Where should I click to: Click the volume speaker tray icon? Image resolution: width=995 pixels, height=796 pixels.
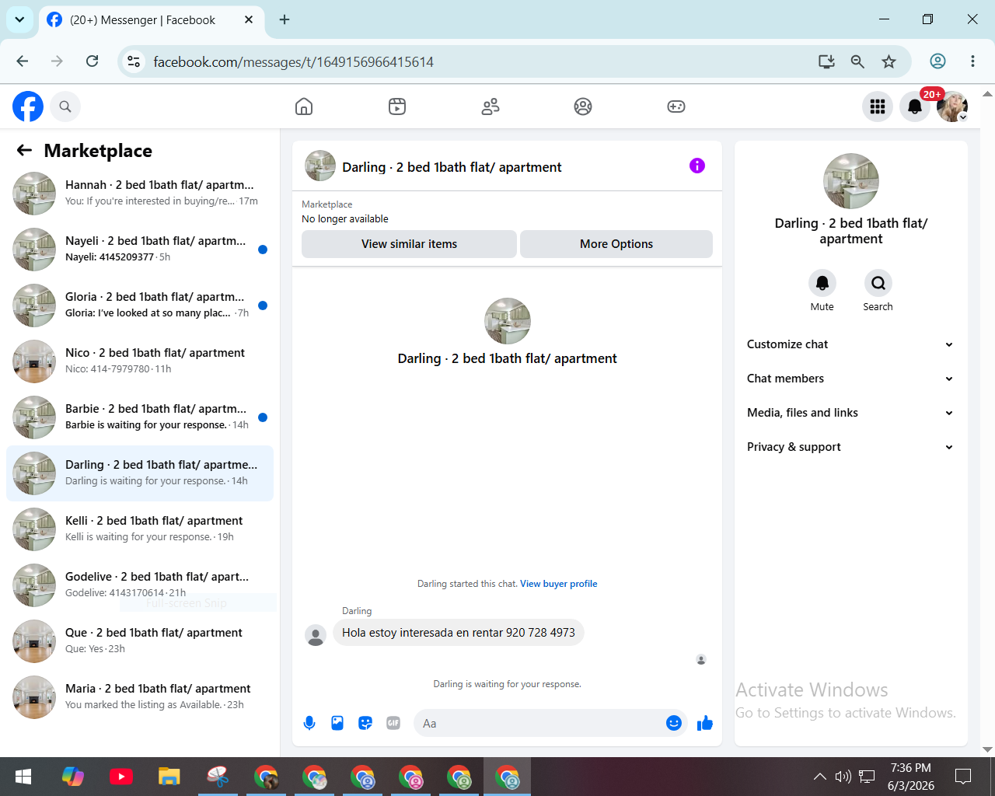843,776
